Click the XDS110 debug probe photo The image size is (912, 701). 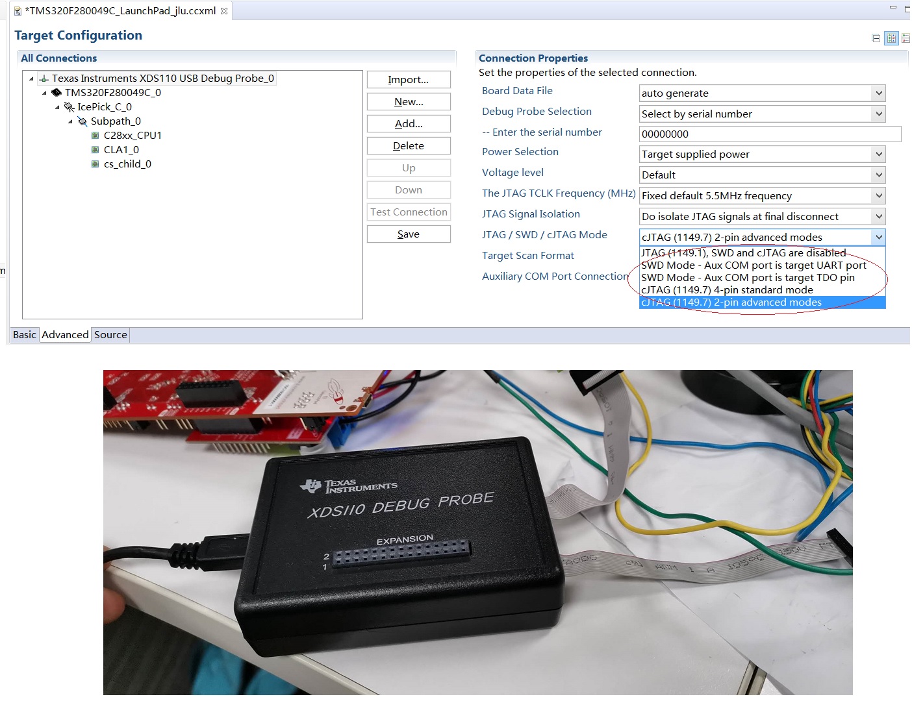477,532
